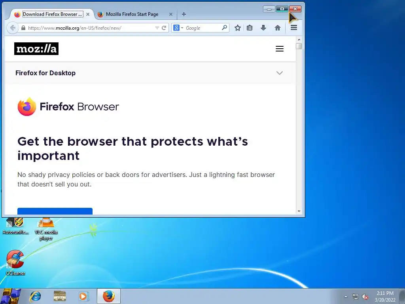Click the blue download button
The image size is (405, 304).
coord(55,211)
